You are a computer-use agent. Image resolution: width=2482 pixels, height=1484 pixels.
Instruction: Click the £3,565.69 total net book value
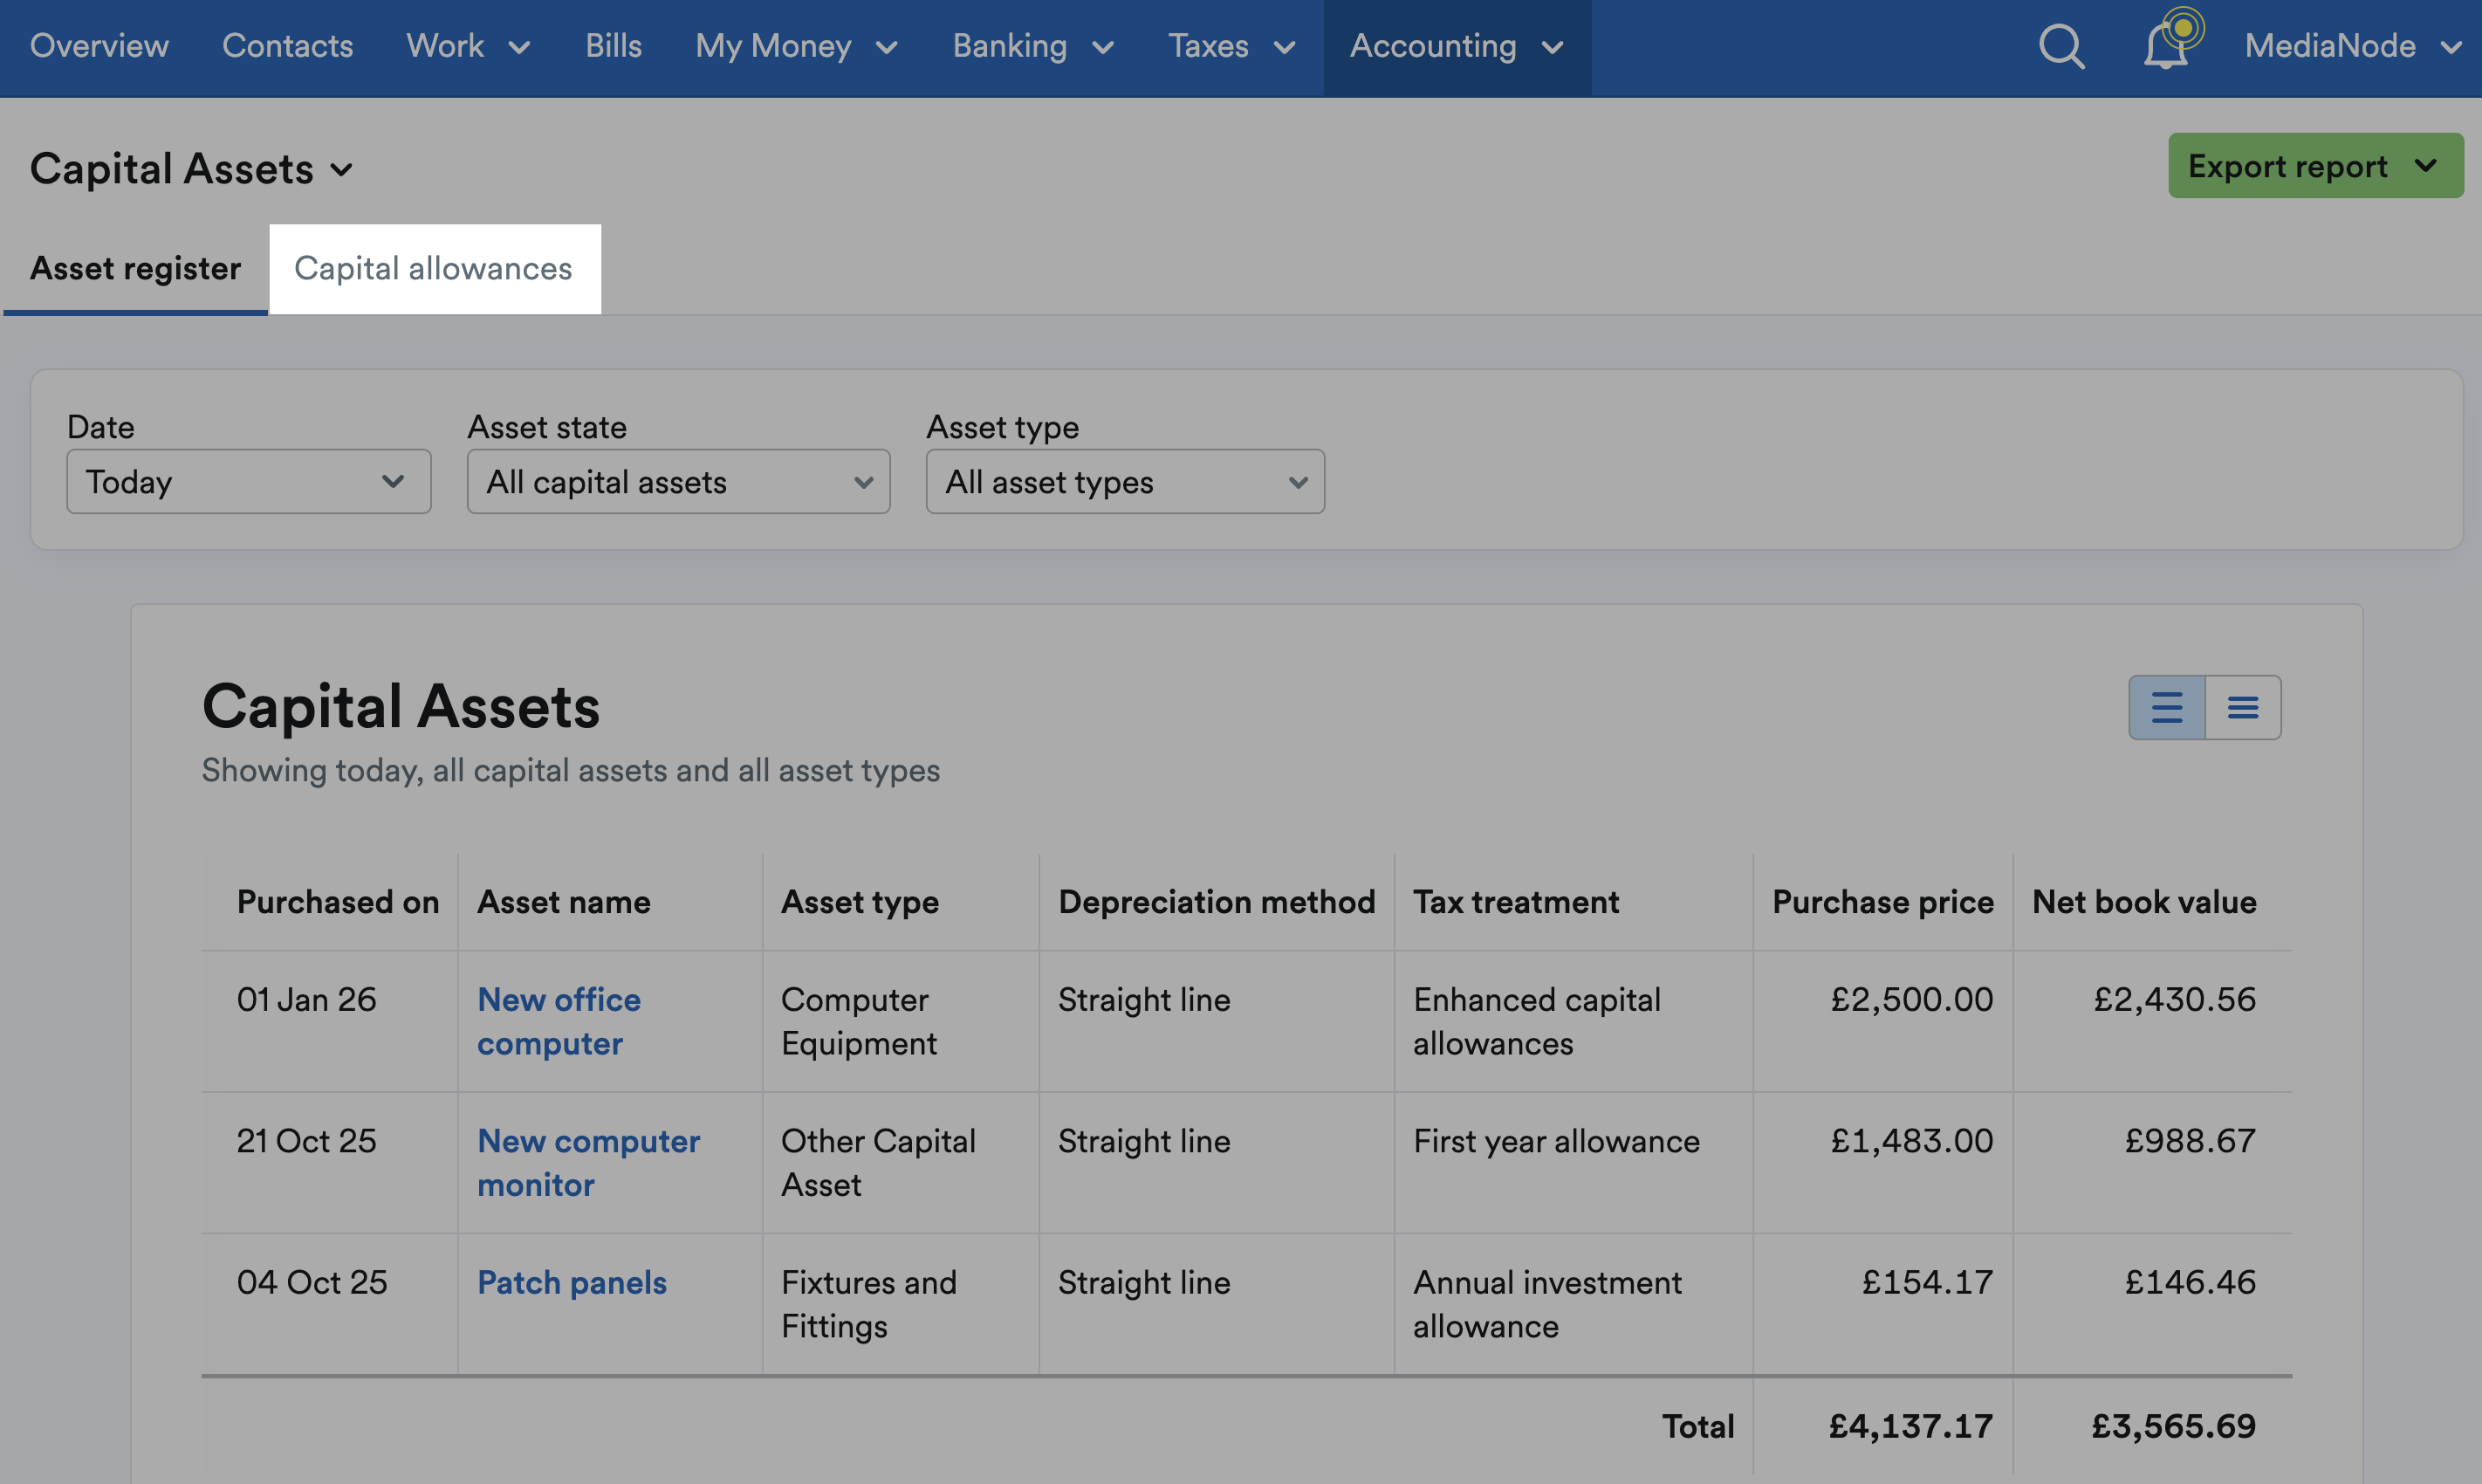tap(2174, 1426)
